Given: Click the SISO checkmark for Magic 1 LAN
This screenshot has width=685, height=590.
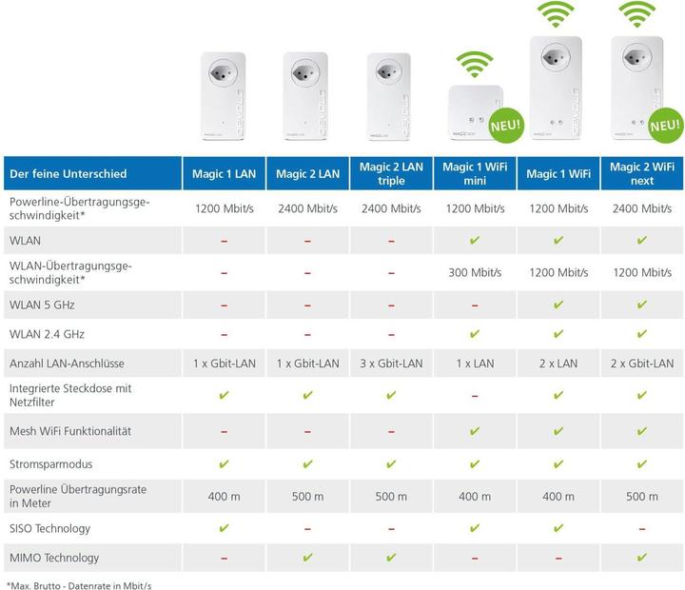Looking at the screenshot, I should pyautogui.click(x=225, y=528).
